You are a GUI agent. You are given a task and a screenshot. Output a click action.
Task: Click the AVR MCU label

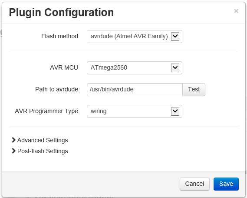64,68
